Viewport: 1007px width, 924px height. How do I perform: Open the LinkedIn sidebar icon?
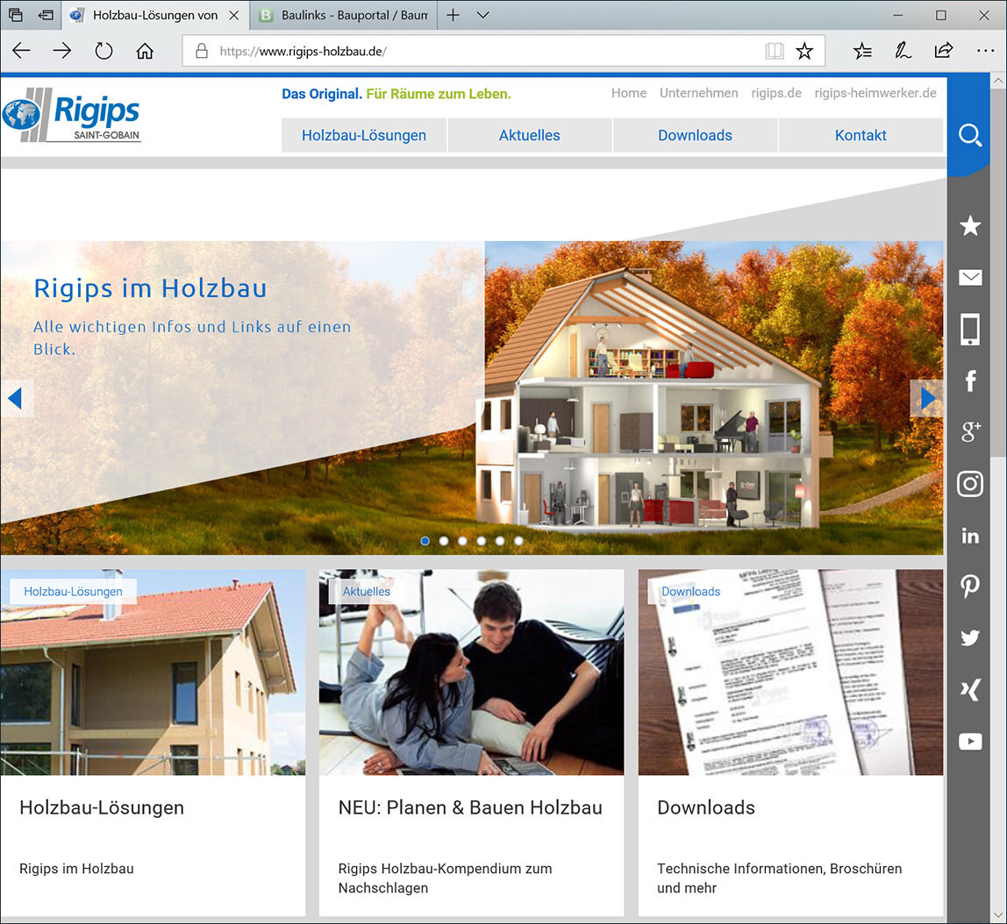pos(970,535)
